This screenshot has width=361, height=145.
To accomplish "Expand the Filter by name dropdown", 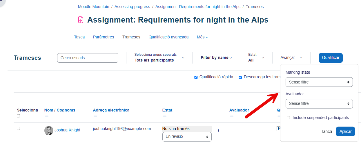I will click(x=216, y=58).
